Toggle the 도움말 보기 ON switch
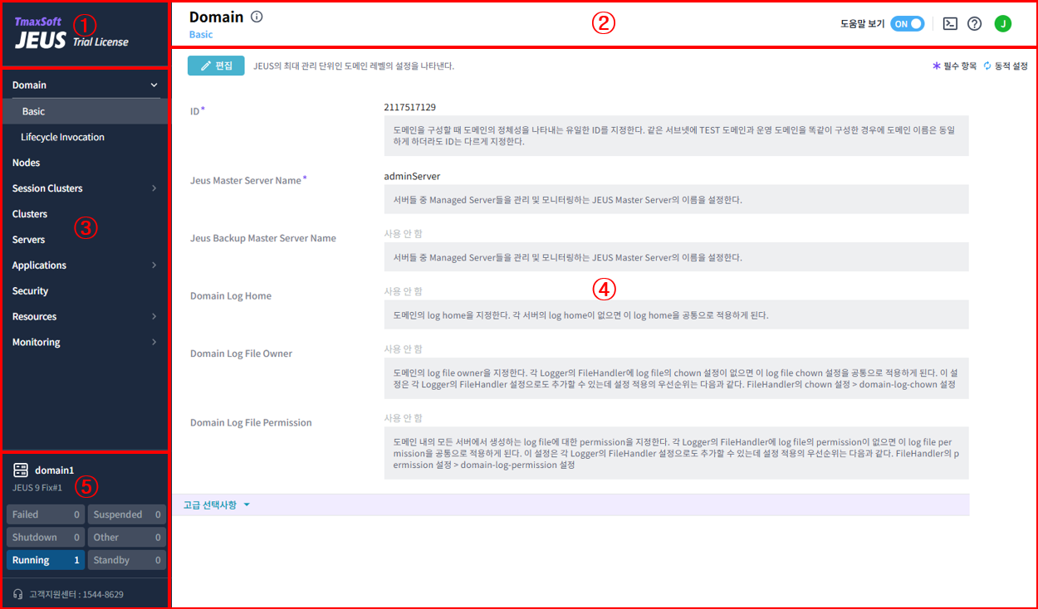Viewport: 1038px width, 609px height. (907, 24)
